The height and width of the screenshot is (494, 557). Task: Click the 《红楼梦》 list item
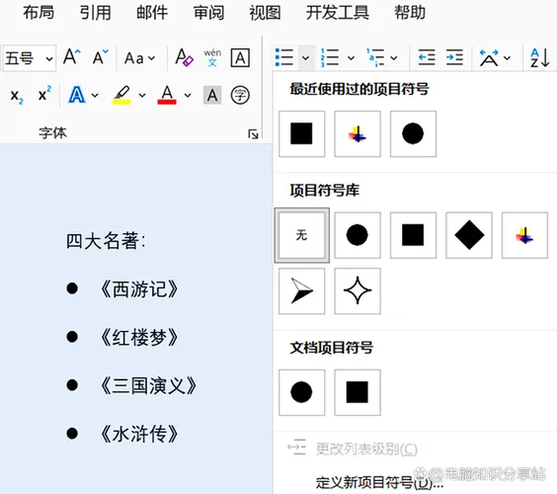(139, 338)
